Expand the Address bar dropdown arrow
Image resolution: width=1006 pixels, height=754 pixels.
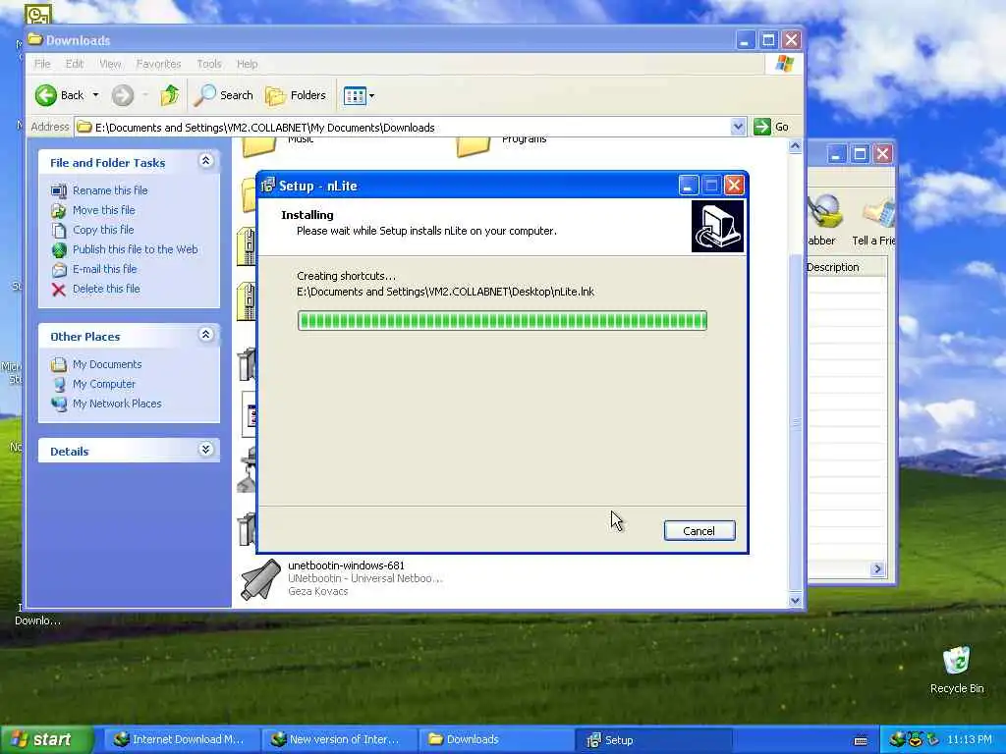pos(739,127)
